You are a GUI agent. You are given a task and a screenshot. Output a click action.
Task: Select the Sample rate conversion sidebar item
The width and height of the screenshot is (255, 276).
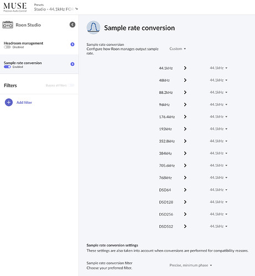tap(39, 64)
